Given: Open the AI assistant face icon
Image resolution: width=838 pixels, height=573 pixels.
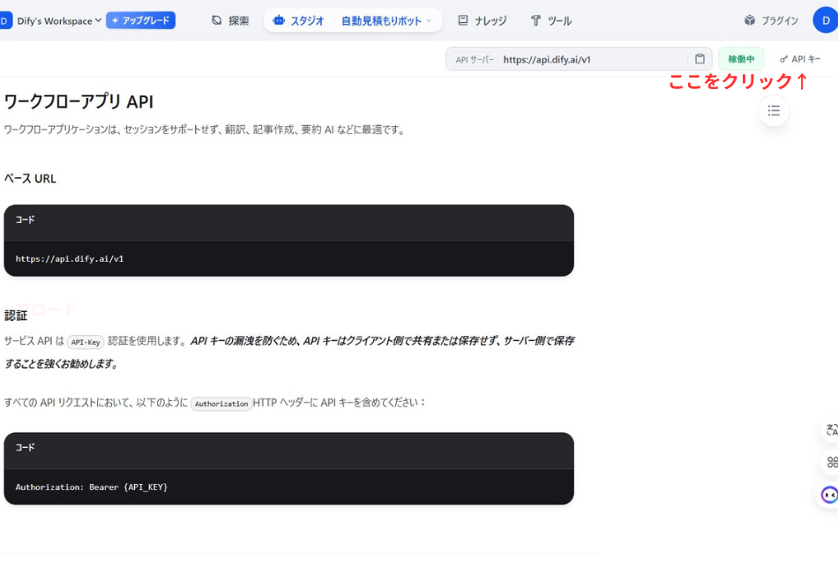Looking at the screenshot, I should (x=830, y=495).
